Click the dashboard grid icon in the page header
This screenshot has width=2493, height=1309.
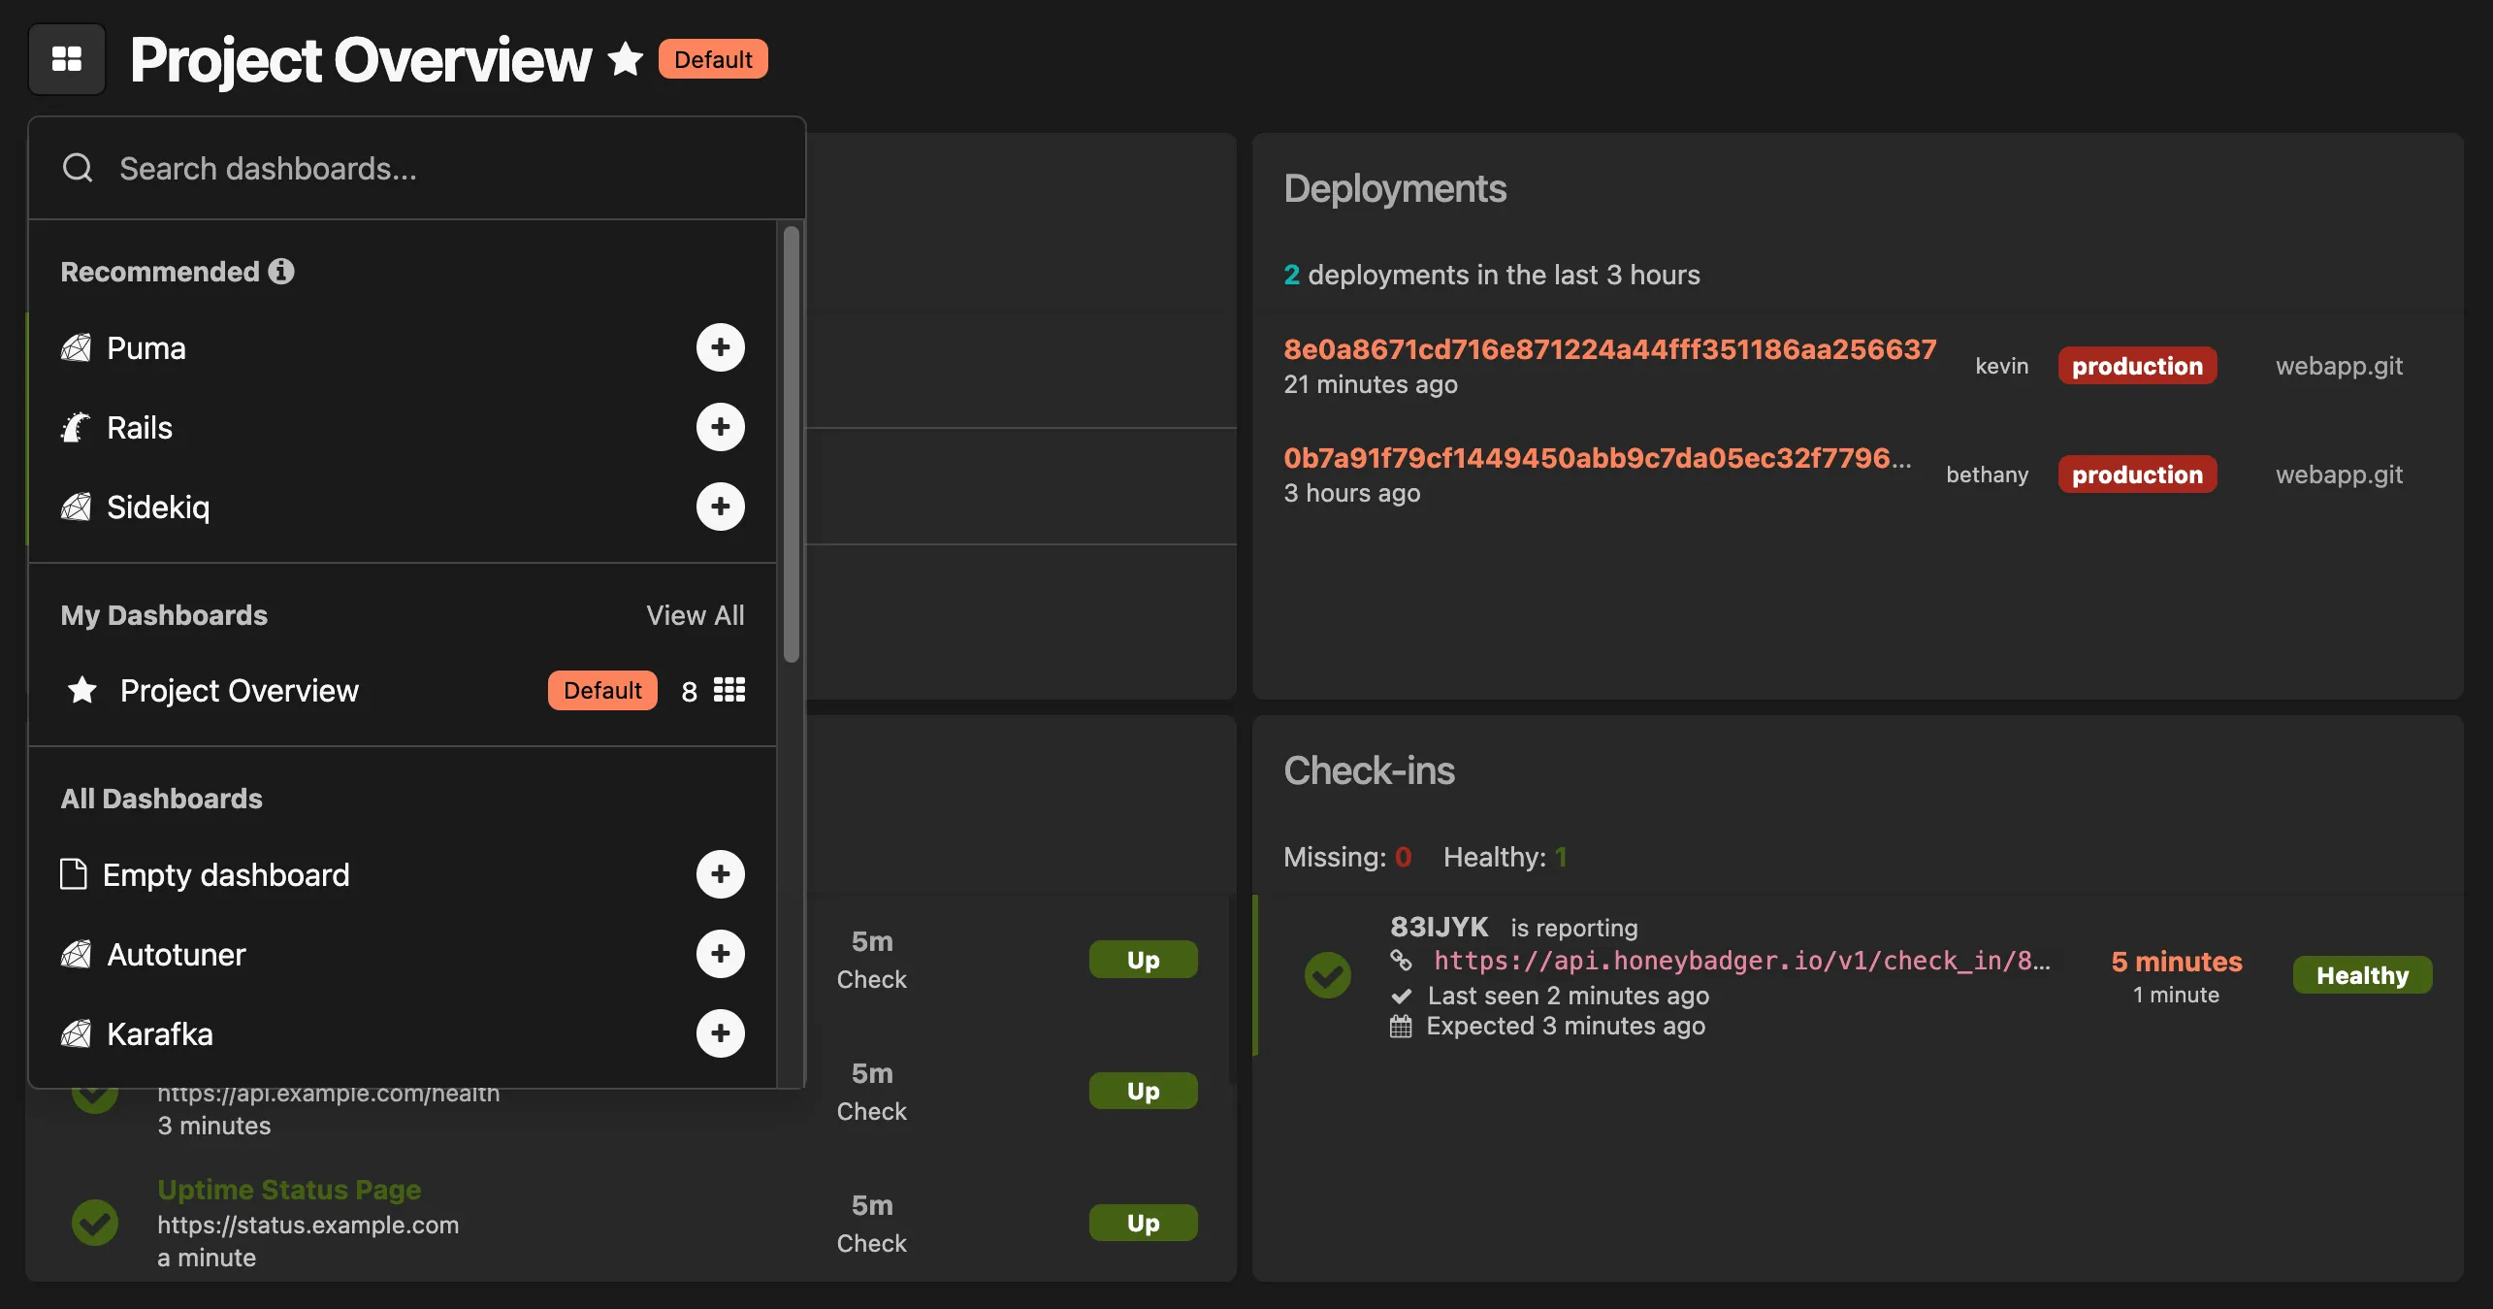pyautogui.click(x=65, y=59)
